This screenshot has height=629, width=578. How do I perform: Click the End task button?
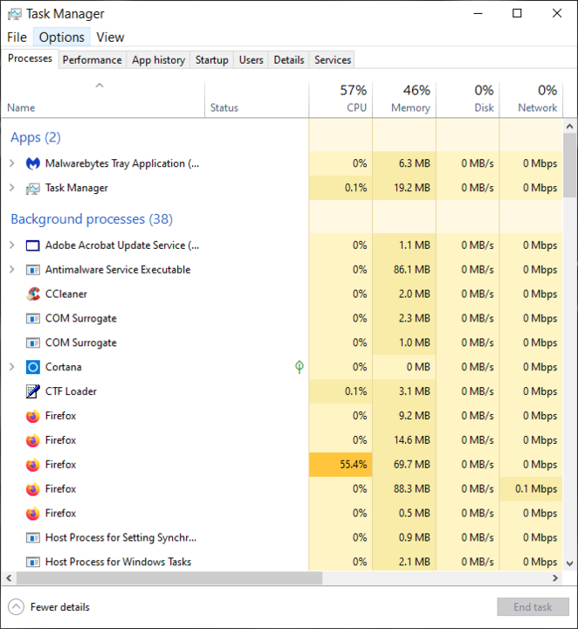coord(533,607)
